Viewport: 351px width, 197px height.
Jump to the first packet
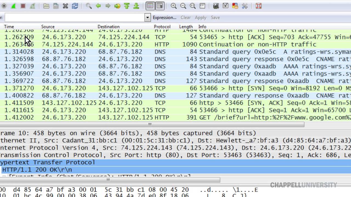[x=127, y=6]
